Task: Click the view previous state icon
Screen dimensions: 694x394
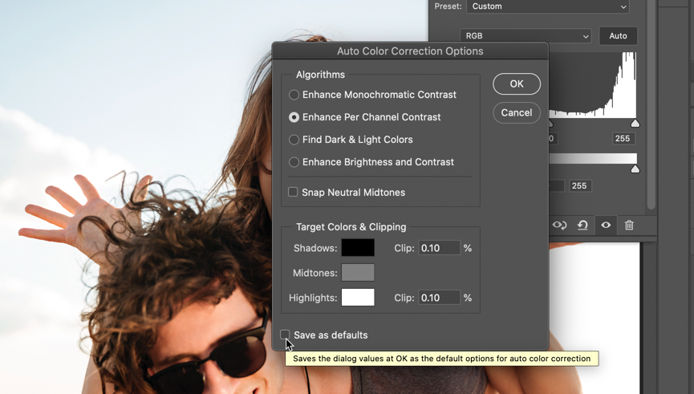Action: [x=560, y=225]
